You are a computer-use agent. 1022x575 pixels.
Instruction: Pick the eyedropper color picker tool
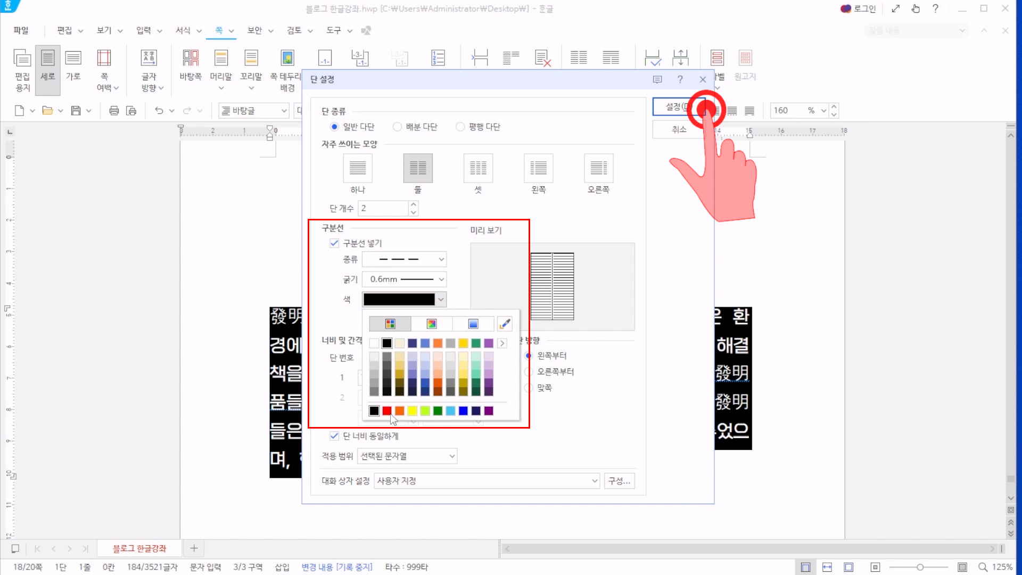coord(505,324)
